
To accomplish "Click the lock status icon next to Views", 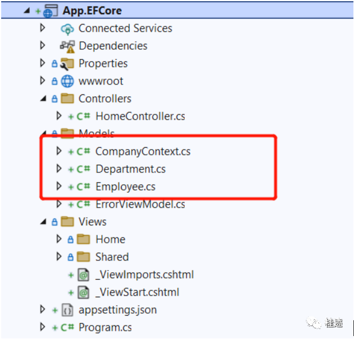I will click(x=54, y=222).
